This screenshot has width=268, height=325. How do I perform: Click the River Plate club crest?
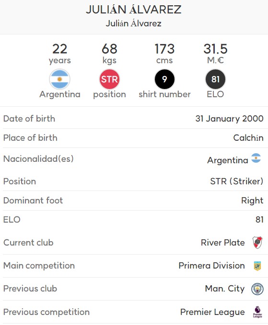(257, 243)
